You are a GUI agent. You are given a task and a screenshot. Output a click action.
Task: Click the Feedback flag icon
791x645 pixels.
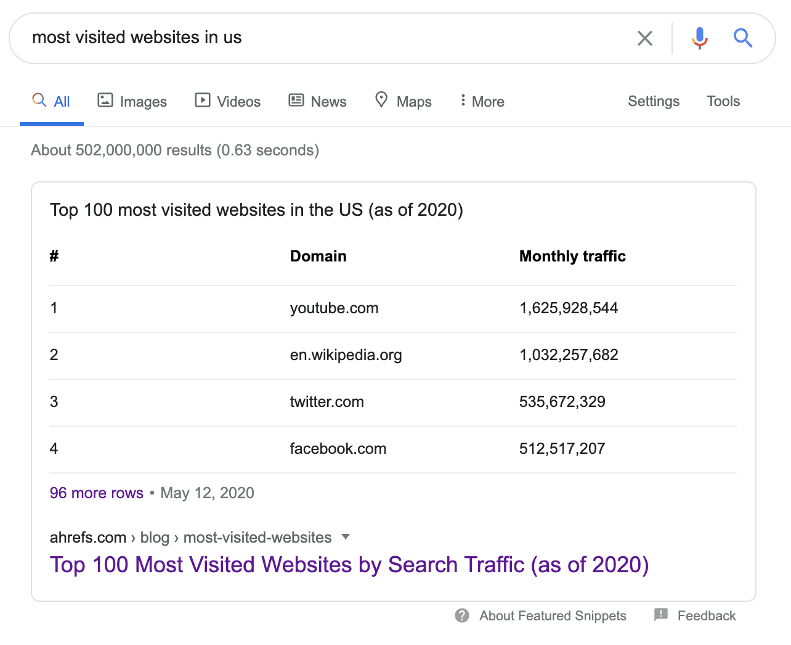point(661,615)
